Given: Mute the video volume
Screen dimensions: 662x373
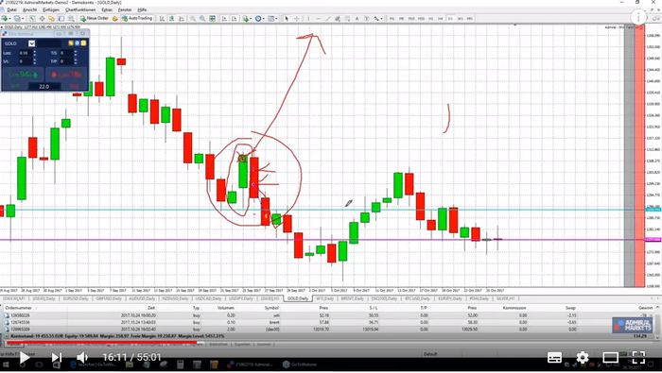Looking at the screenshot, I should (x=82, y=358).
